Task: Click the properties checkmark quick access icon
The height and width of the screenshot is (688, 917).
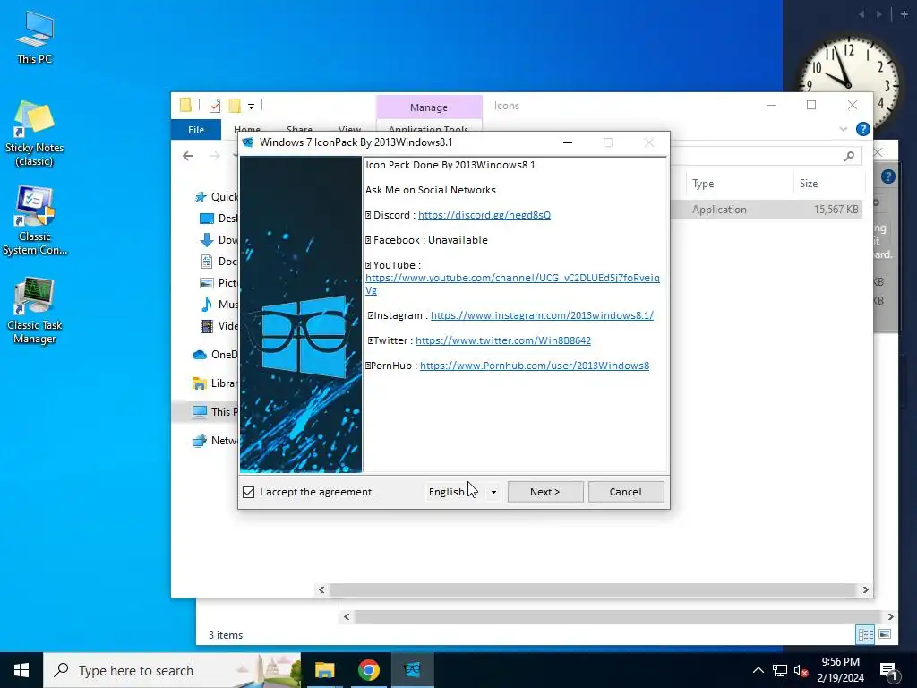Action: click(215, 106)
